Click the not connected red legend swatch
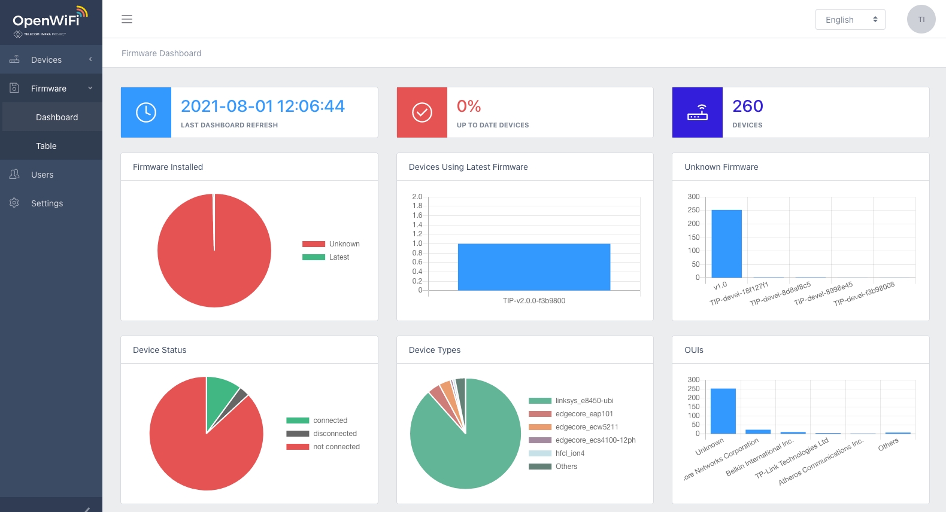The height and width of the screenshot is (512, 946). tap(298, 447)
